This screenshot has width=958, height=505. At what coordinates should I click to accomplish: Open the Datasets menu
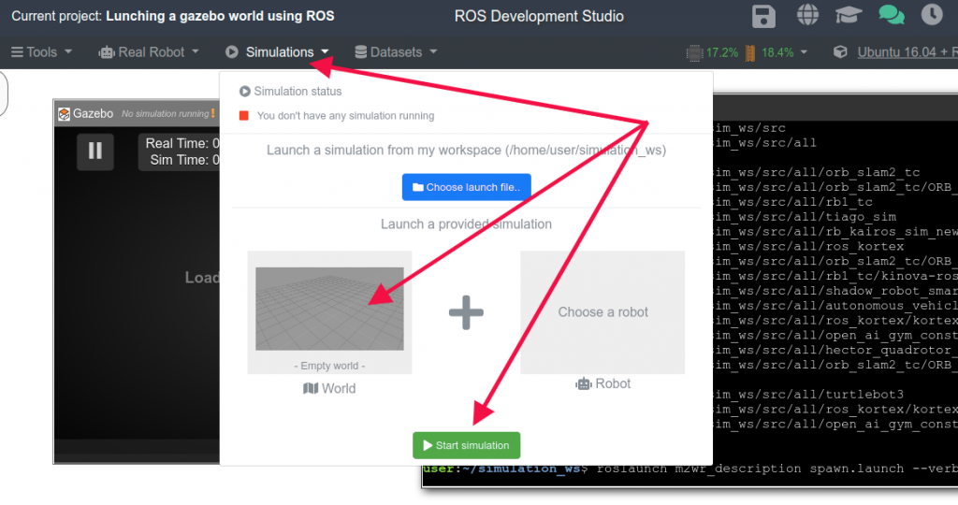point(396,52)
